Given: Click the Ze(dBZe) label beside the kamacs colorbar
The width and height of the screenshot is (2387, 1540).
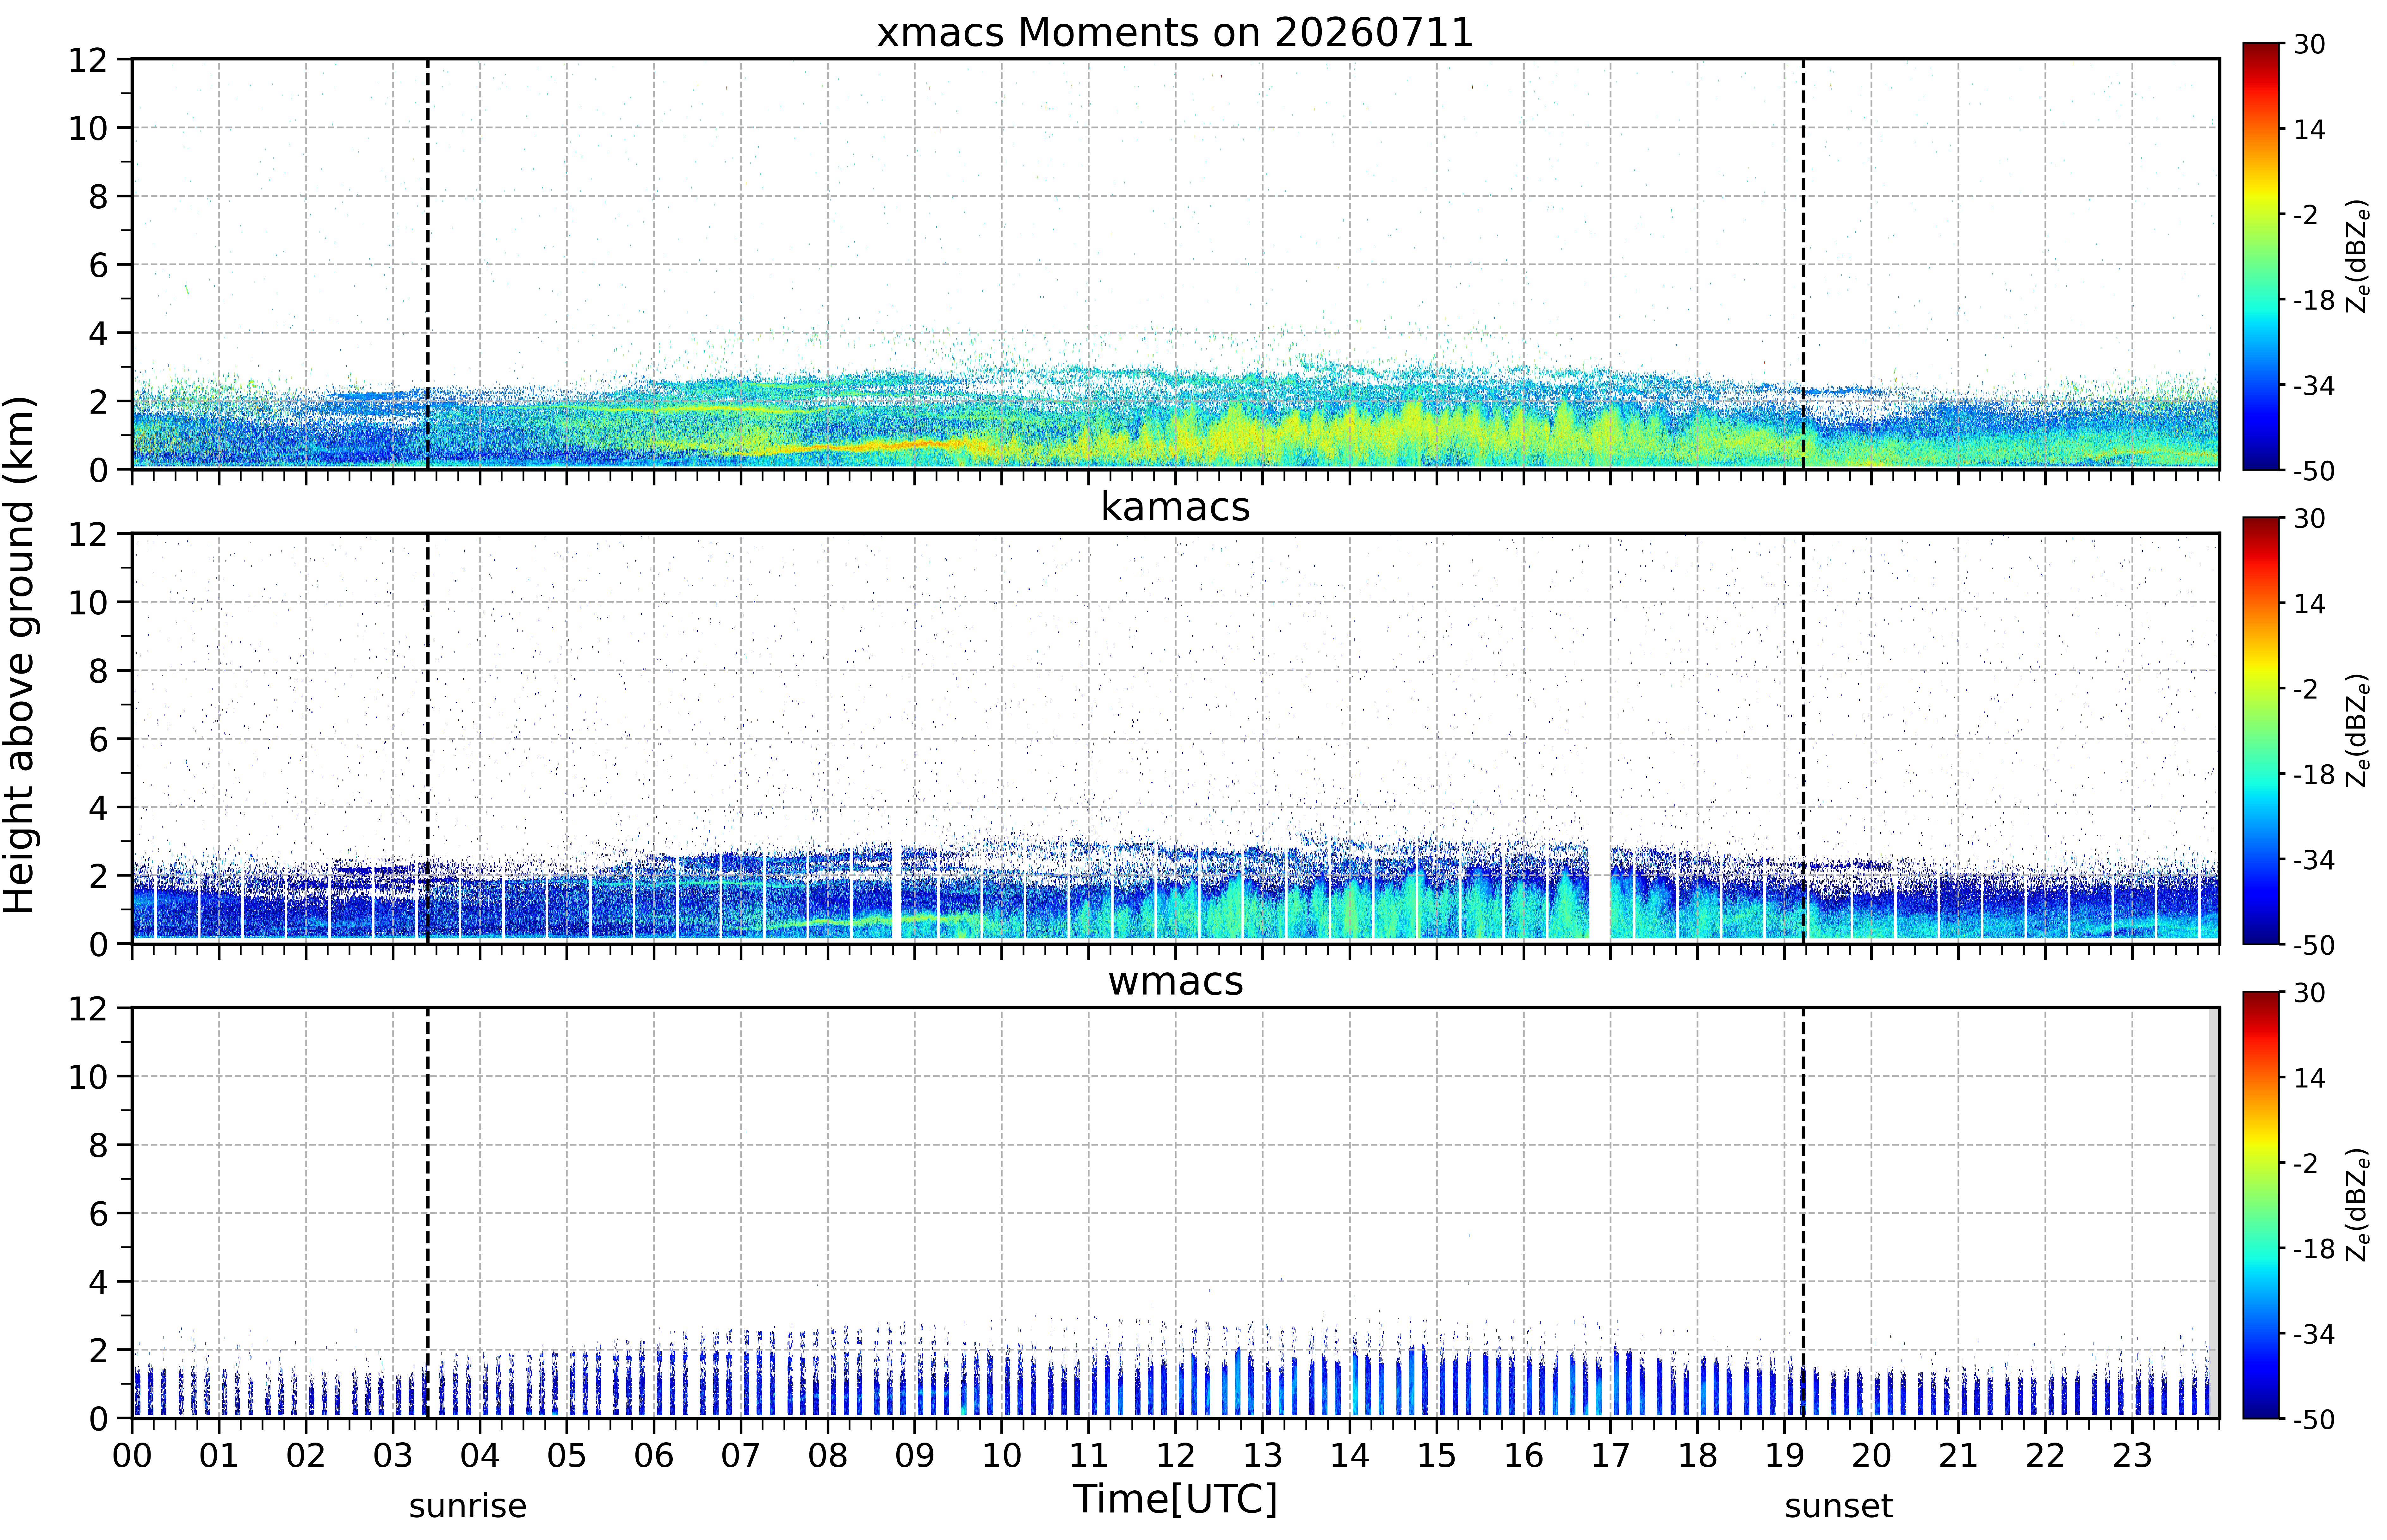Looking at the screenshot, I should (x=2357, y=730).
